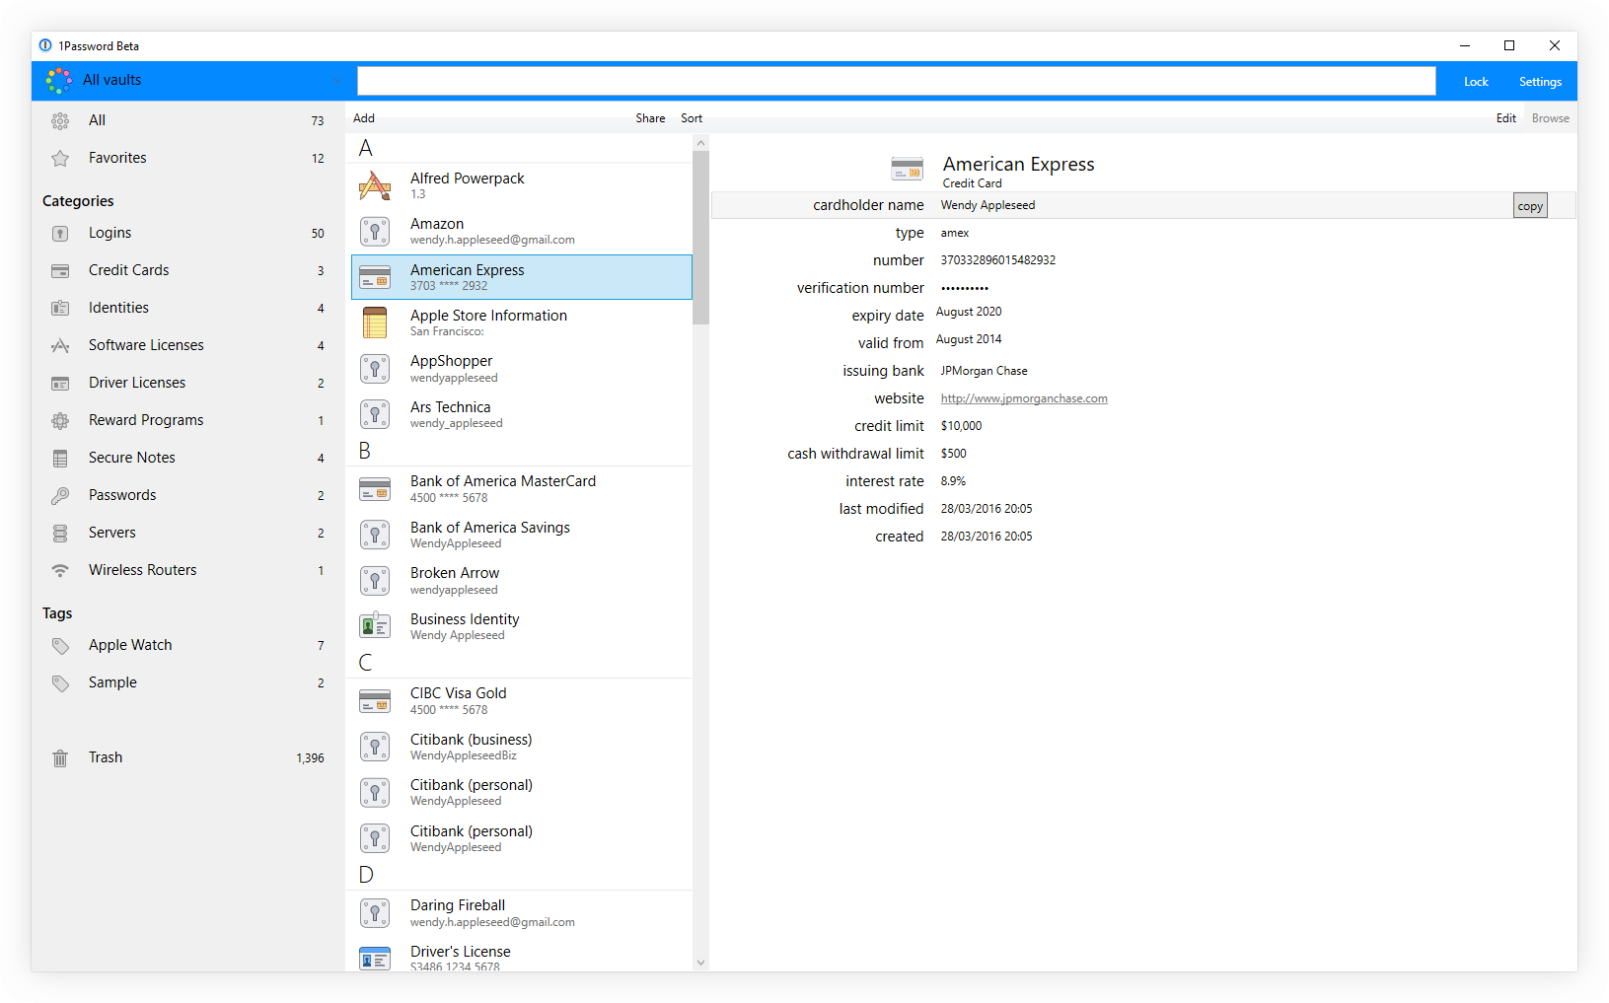The width and height of the screenshot is (1609, 1003).
Task: Select the Daring Fireball entry
Action: 522,912
